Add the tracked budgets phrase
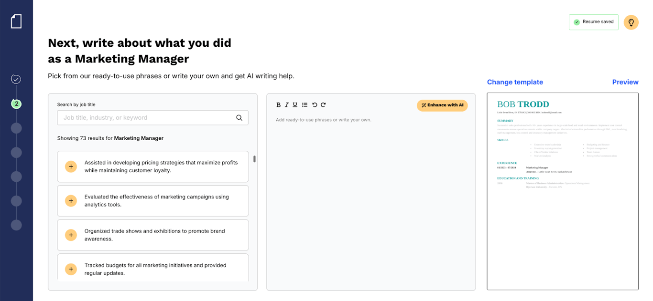 [x=71, y=269]
